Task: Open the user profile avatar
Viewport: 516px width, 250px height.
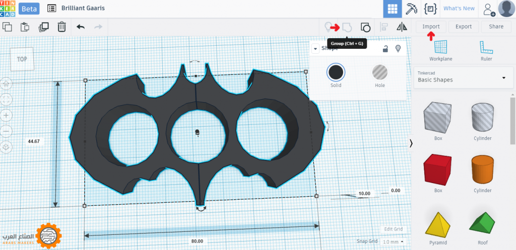Action: (506, 9)
